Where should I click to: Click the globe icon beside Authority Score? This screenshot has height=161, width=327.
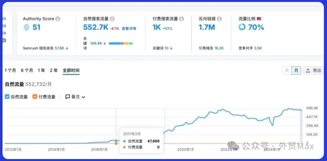point(58,19)
